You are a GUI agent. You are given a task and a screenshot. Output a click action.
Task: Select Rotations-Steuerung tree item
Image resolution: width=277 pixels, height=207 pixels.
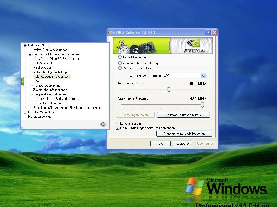coord(47,85)
